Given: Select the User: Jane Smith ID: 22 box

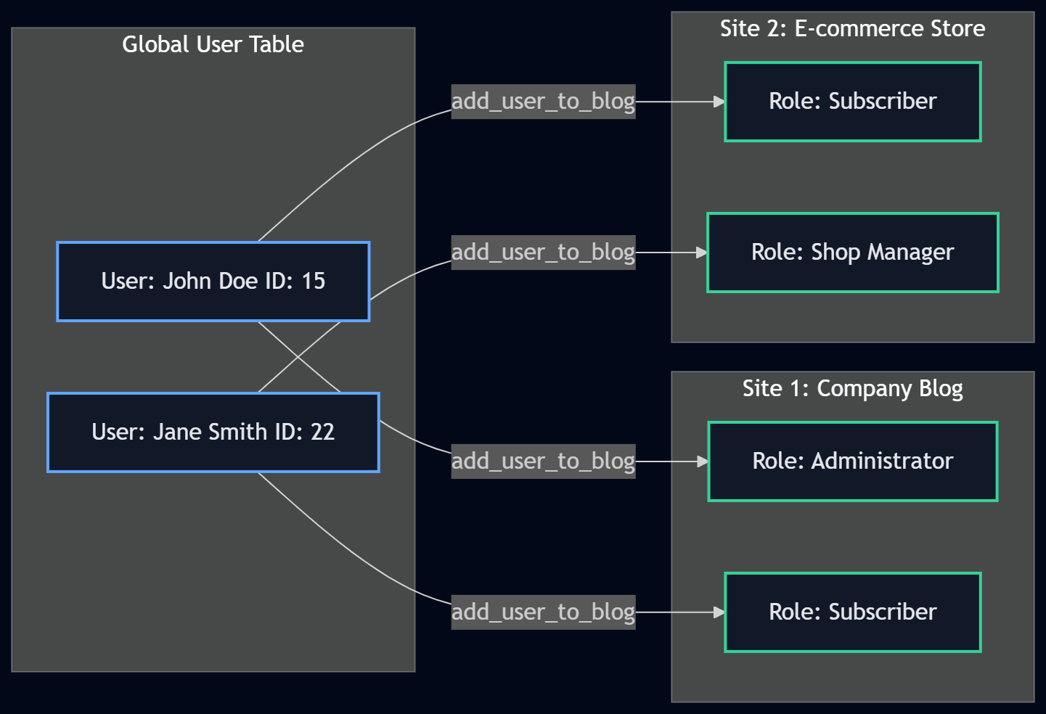Looking at the screenshot, I should [x=213, y=432].
